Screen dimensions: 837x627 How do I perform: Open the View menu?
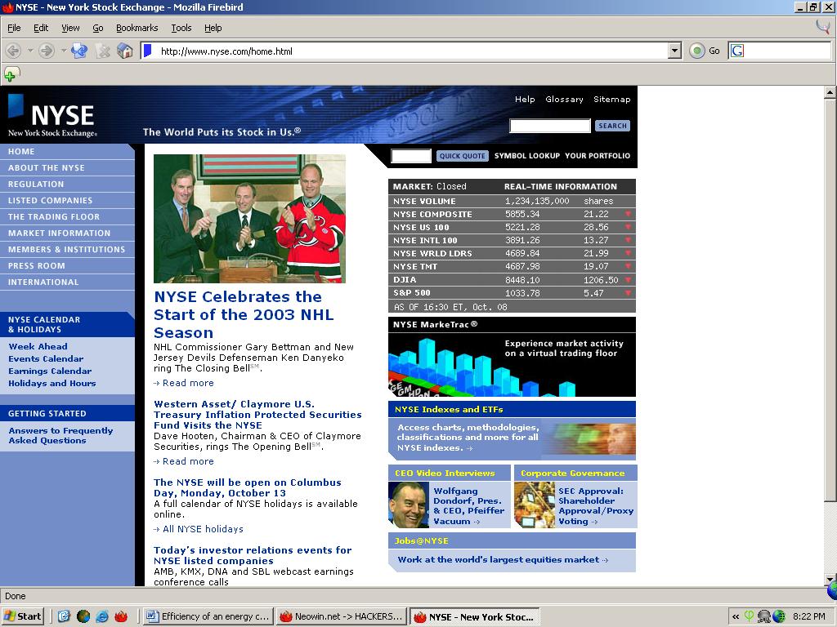pyautogui.click(x=70, y=28)
